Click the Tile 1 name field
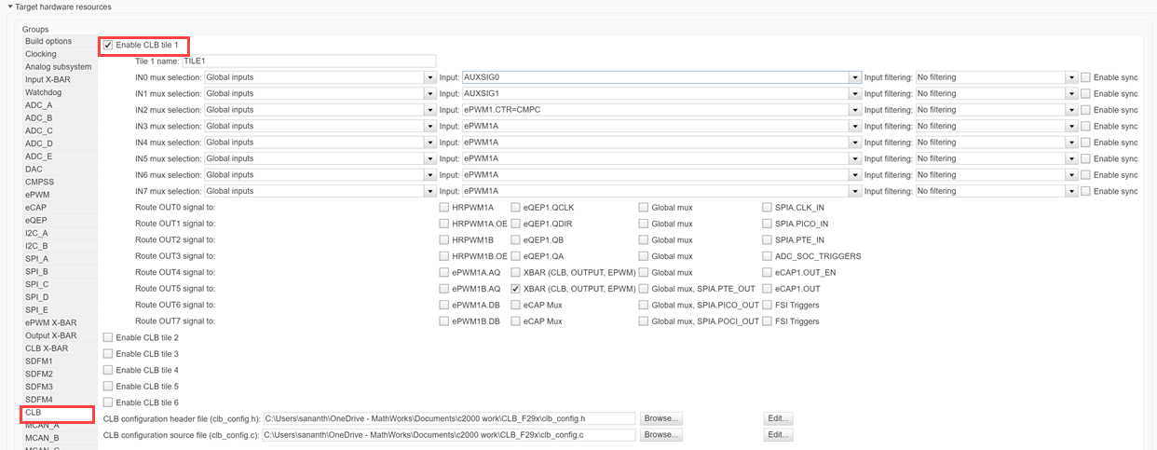The image size is (1157, 450). pos(308,61)
